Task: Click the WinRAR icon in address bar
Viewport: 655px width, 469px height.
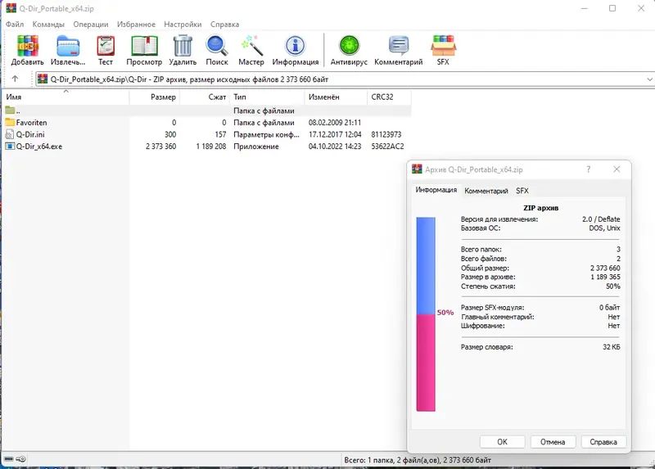Action: coord(43,79)
